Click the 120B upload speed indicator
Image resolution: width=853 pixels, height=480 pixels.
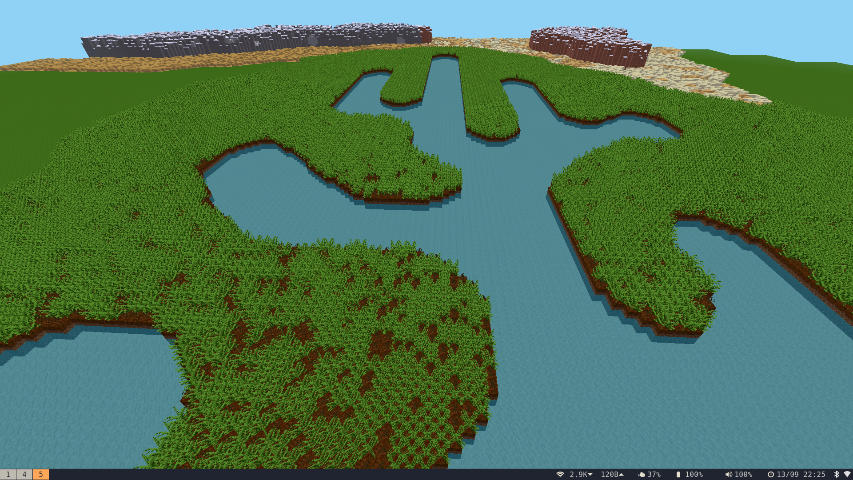(612, 474)
